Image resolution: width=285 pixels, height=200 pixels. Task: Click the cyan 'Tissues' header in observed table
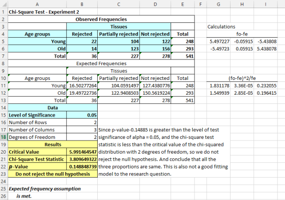[119, 27]
